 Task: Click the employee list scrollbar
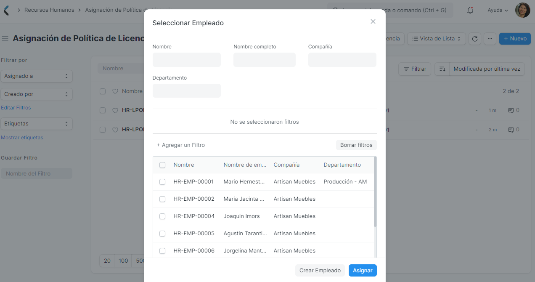pyautogui.click(x=375, y=192)
